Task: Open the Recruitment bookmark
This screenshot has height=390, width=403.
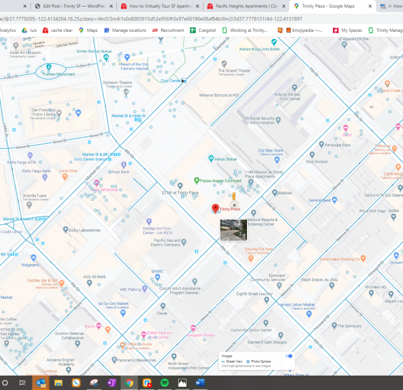Action: point(168,31)
